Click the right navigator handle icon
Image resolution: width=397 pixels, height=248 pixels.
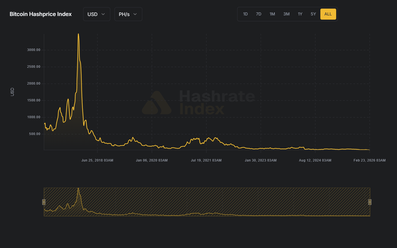[x=370, y=202]
